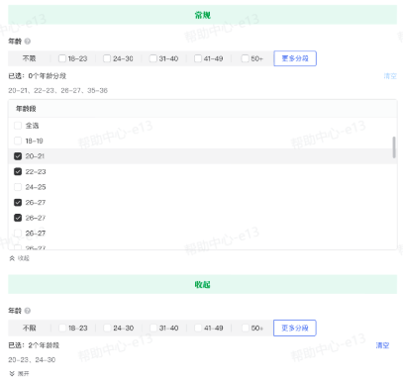Click the text 20-21、22-23、26-27、35-36

pyautogui.click(x=58, y=90)
